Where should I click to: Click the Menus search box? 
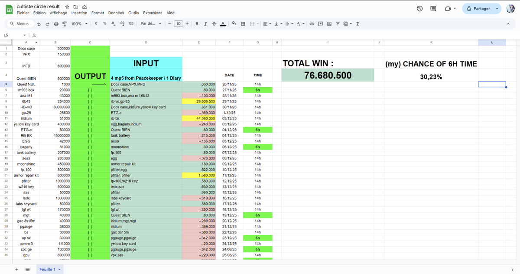point(19,24)
